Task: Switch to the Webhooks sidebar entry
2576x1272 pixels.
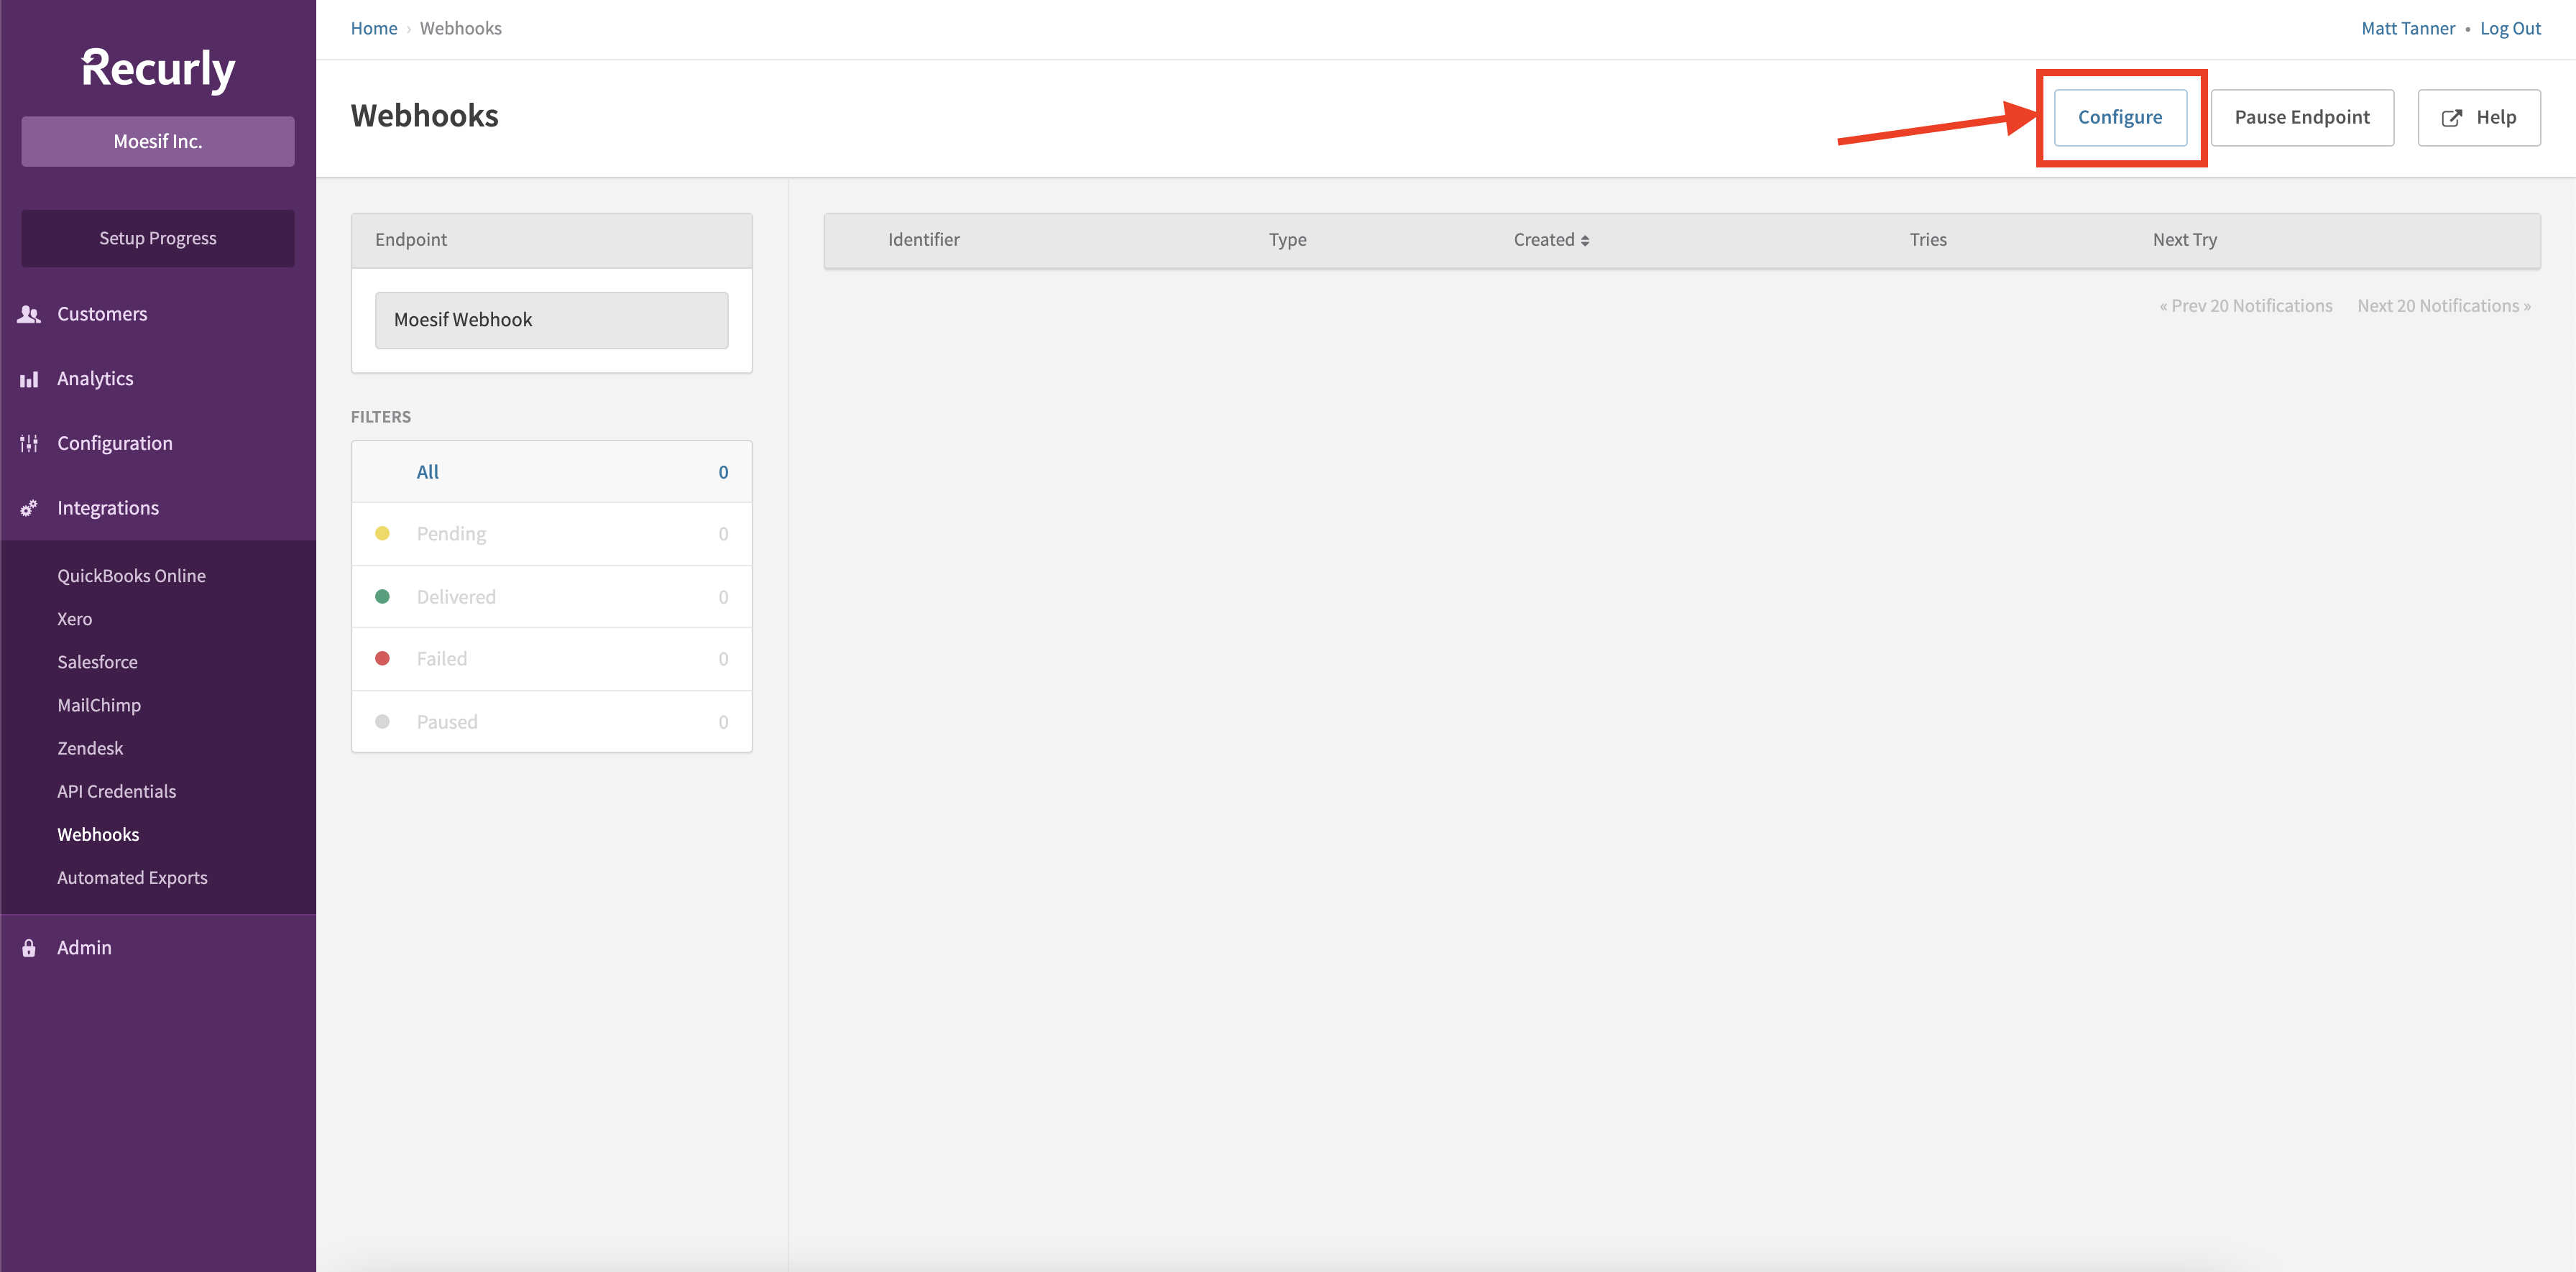Action: [98, 834]
